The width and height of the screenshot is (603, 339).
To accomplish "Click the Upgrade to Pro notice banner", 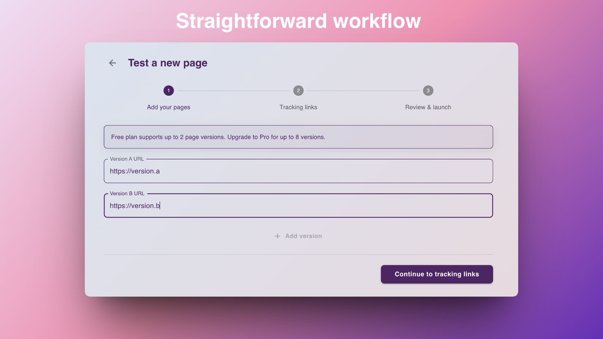I will (x=298, y=137).
